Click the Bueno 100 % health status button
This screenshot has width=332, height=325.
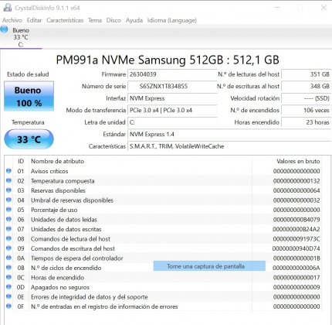pos(29,96)
